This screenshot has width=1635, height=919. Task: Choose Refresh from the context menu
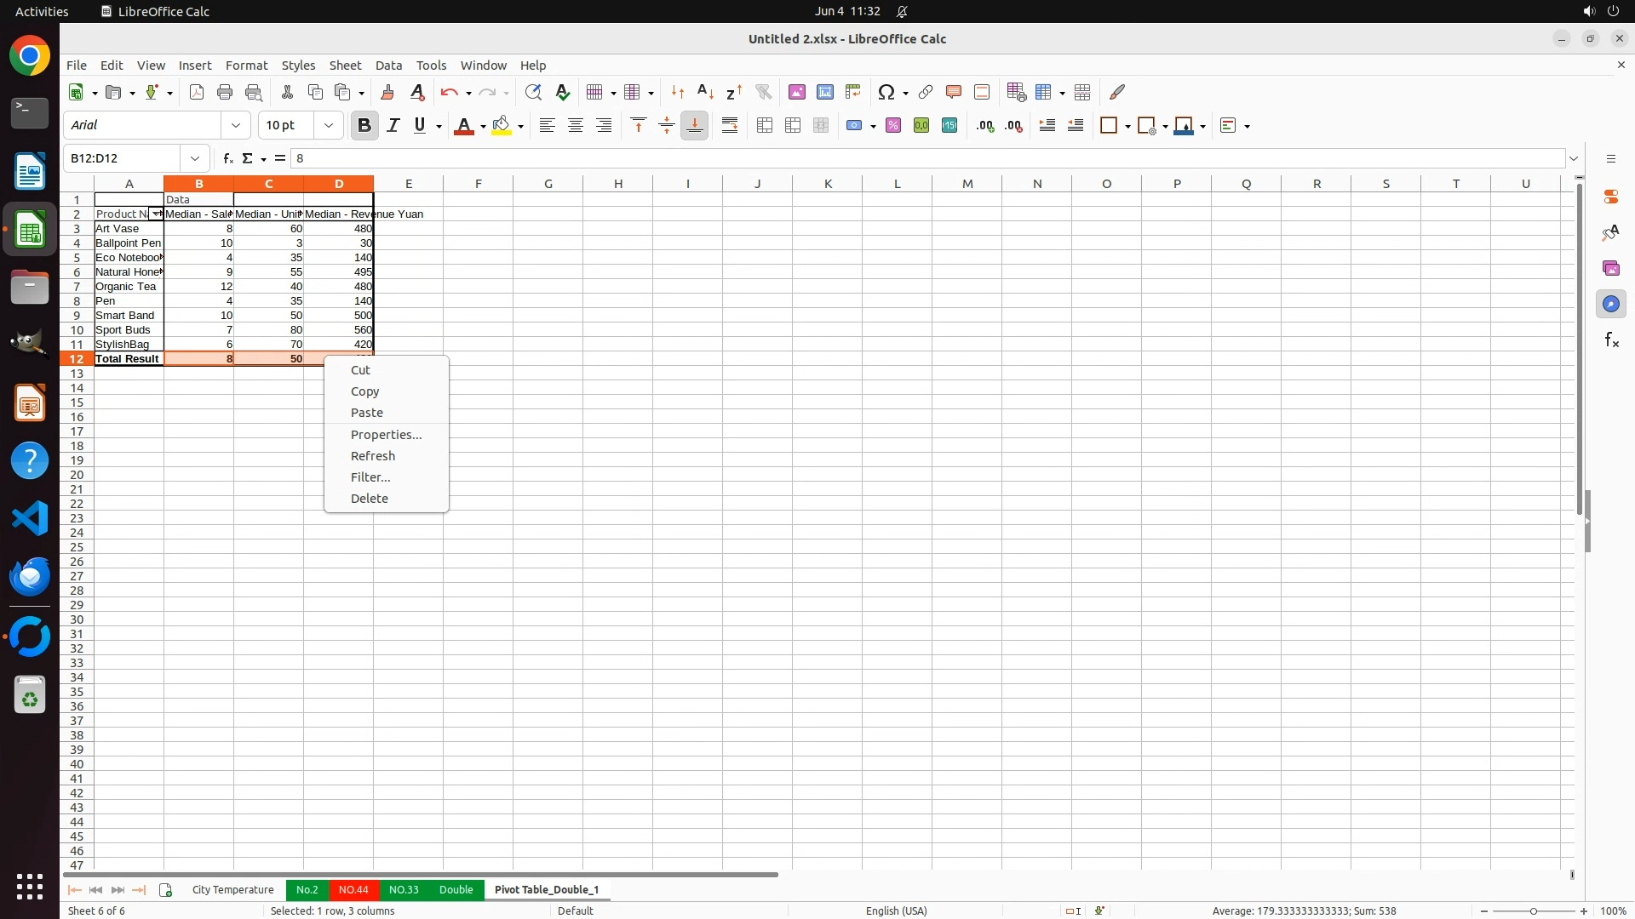[x=373, y=456]
